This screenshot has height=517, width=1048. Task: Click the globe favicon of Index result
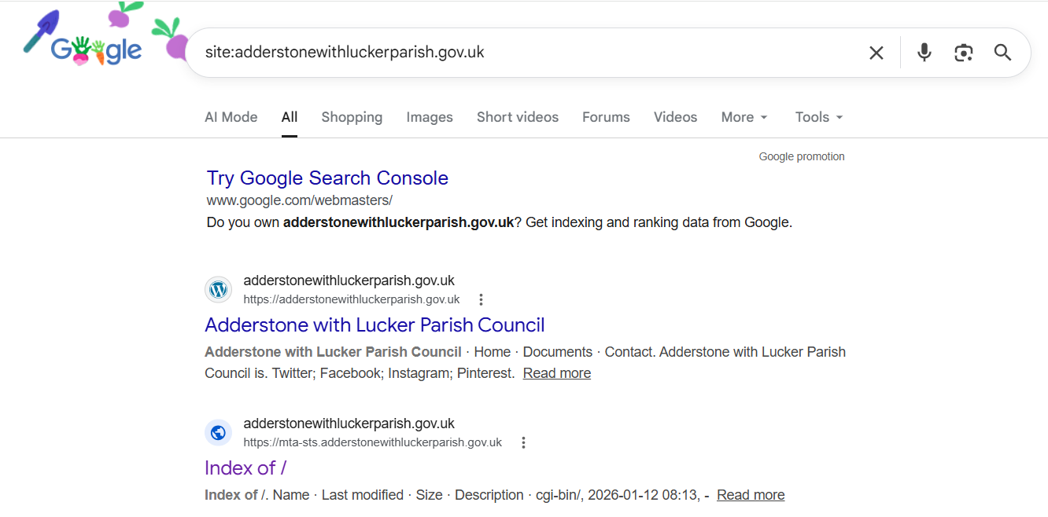219,432
